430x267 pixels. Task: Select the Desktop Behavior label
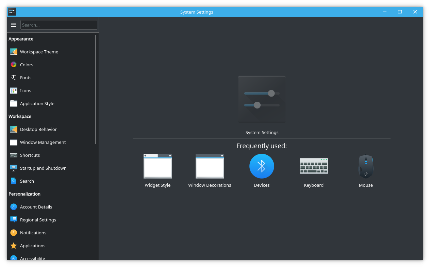point(38,129)
